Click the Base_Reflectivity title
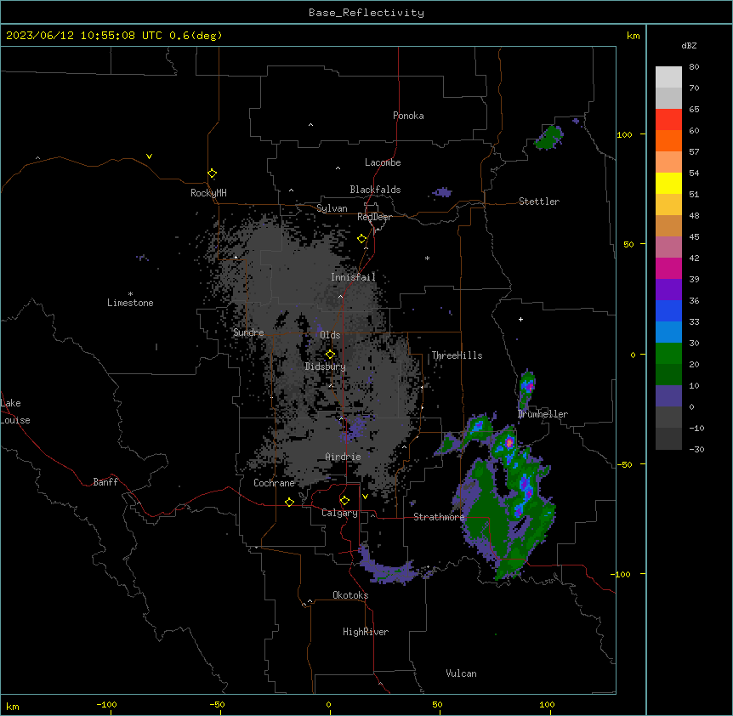This screenshot has width=733, height=716. [x=366, y=13]
